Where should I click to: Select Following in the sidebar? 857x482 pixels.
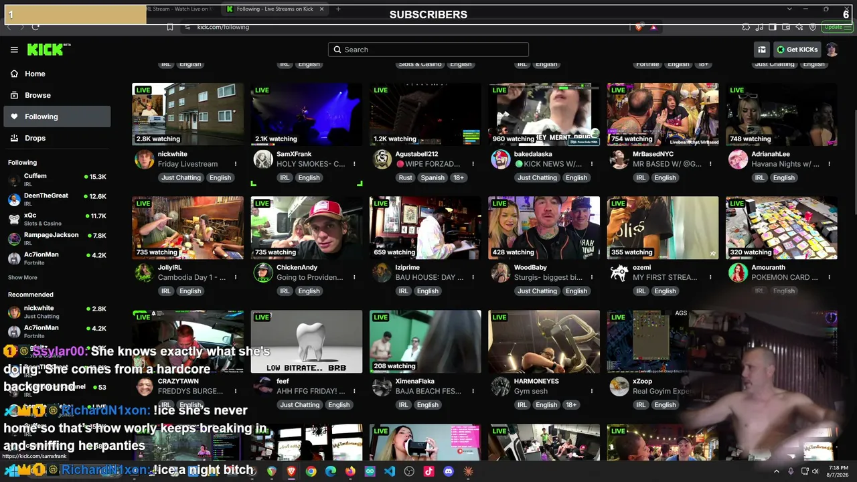tap(57, 116)
